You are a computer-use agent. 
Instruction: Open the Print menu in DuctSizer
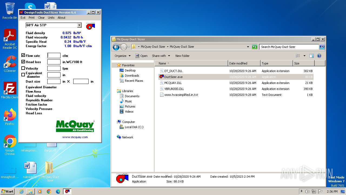tap(32, 18)
